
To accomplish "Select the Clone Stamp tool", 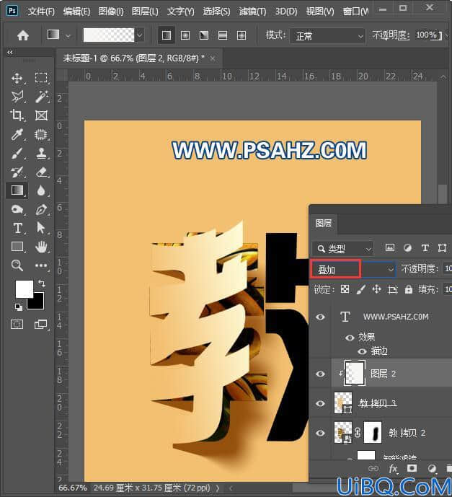I will click(41, 153).
